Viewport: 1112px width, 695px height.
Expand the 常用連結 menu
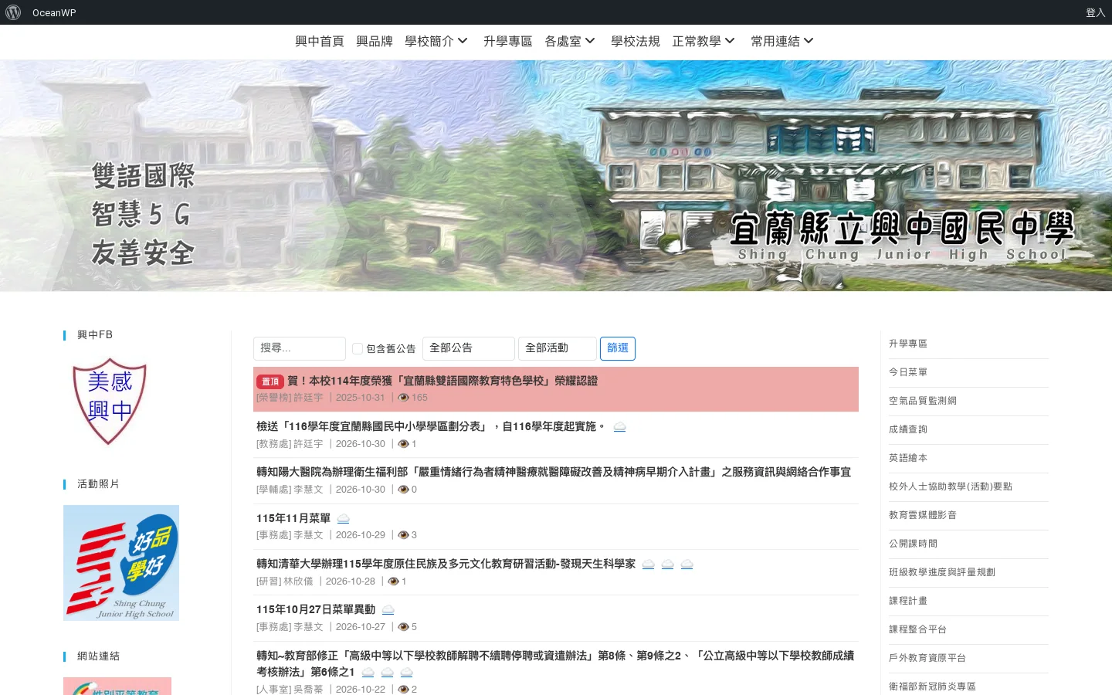click(782, 42)
